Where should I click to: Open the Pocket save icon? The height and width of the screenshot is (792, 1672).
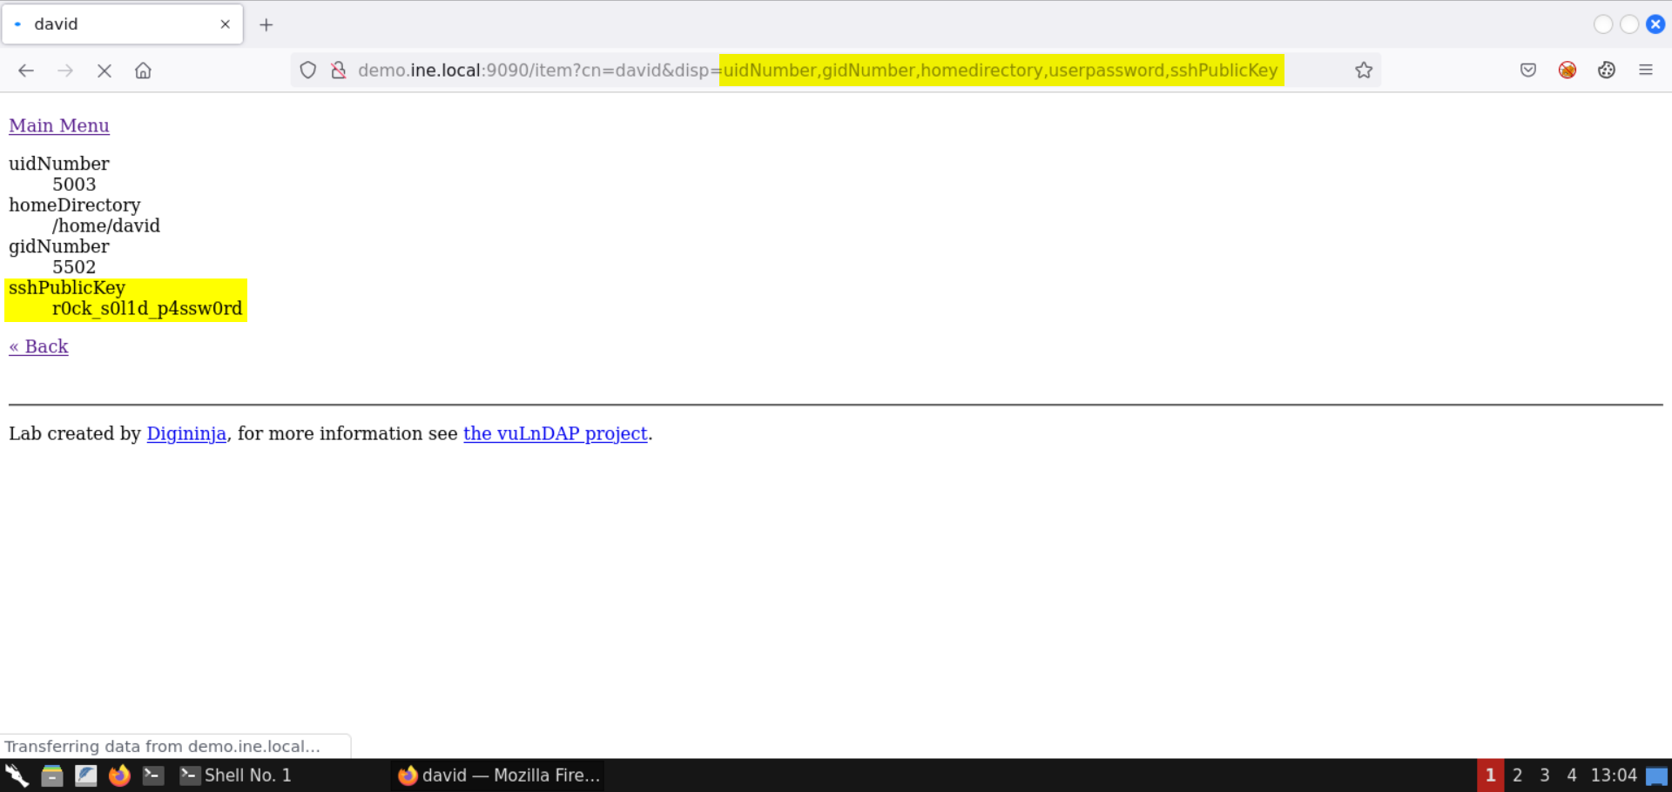coord(1527,70)
